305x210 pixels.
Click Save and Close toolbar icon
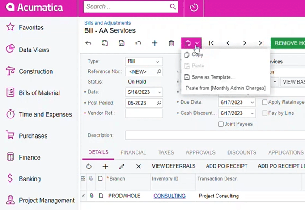tap(105, 43)
